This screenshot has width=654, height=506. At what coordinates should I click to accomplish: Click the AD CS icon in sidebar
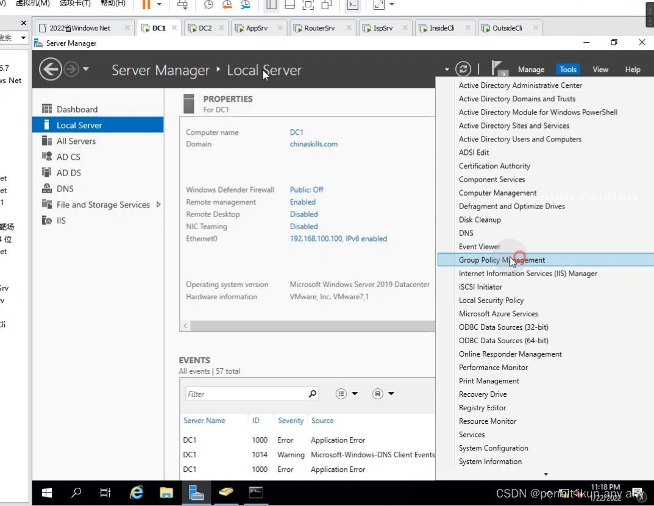[47, 157]
